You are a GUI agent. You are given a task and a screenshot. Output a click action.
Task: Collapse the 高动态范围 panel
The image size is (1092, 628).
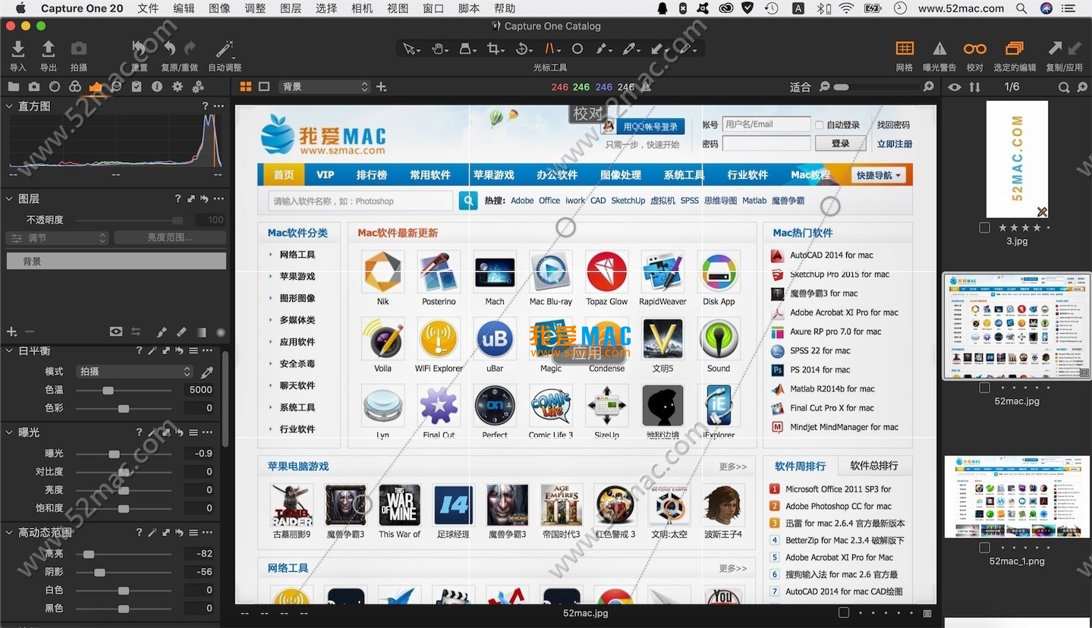pos(9,532)
